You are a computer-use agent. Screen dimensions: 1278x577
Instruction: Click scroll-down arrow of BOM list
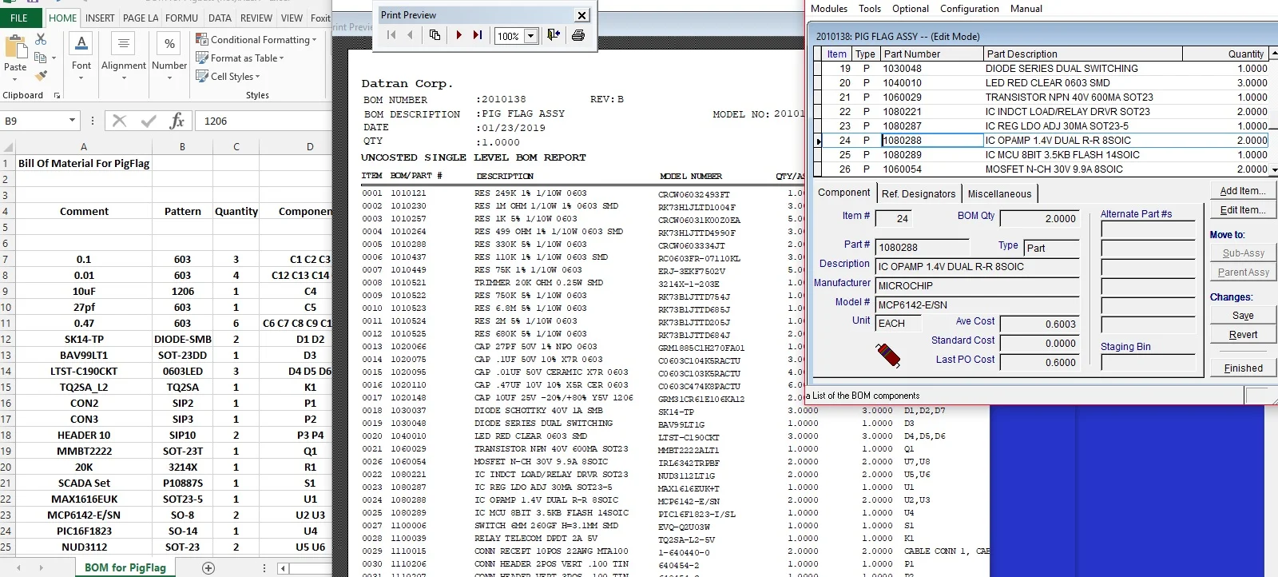coord(1274,169)
